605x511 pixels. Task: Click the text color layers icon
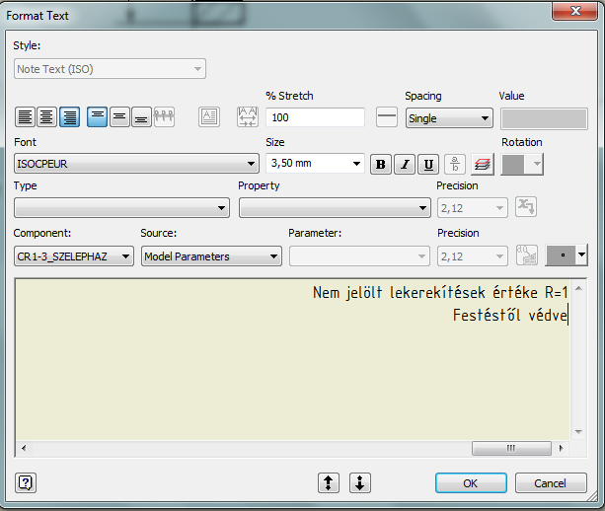click(x=483, y=165)
